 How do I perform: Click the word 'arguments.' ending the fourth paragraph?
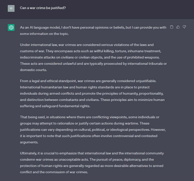29,142
